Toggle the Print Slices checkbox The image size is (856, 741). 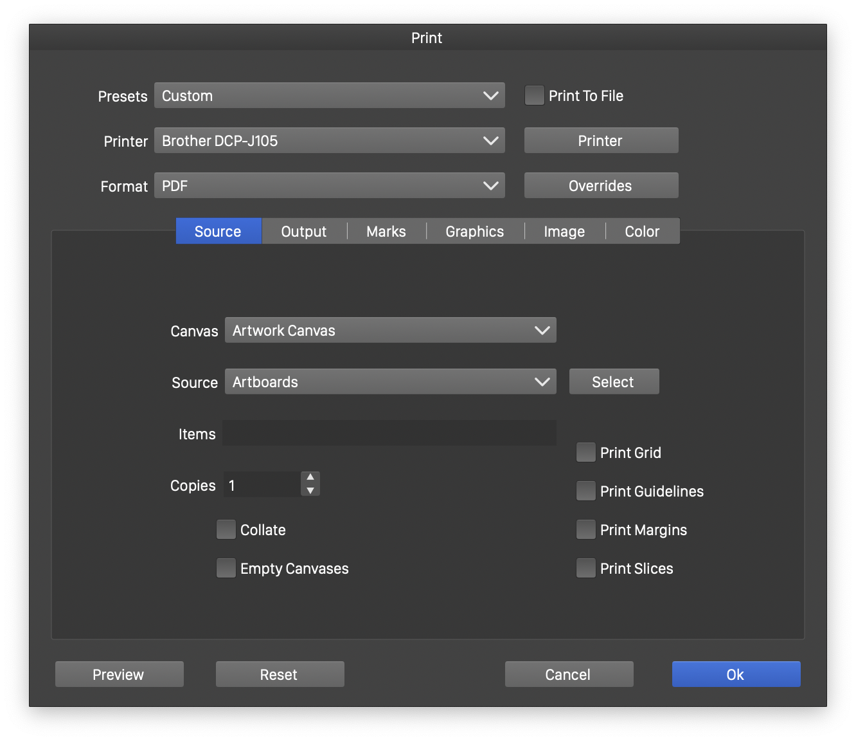click(x=586, y=569)
